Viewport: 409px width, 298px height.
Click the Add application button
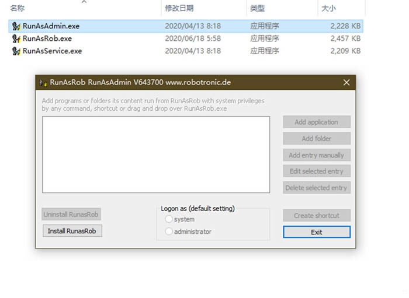317,122
